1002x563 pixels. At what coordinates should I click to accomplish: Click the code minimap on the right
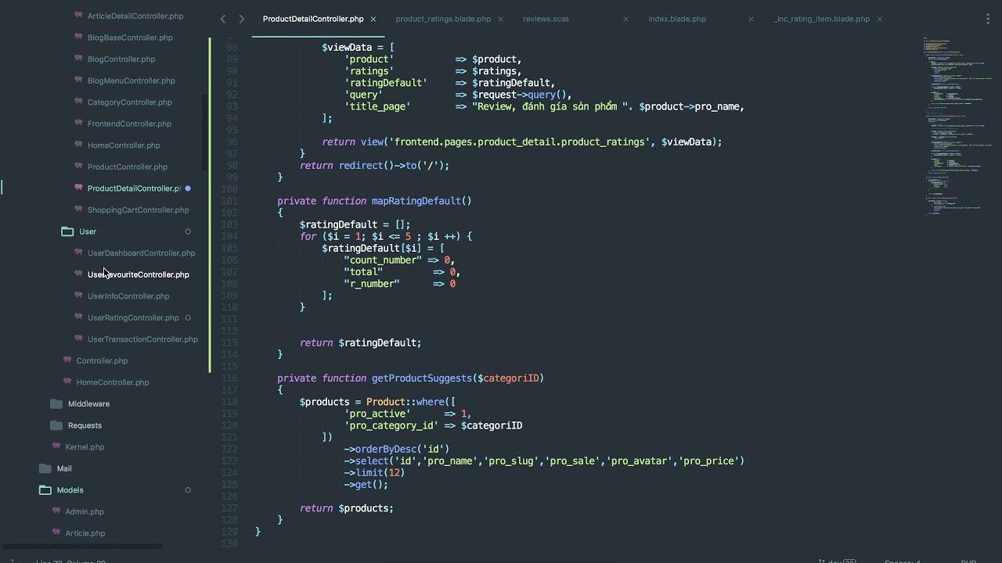[959, 125]
